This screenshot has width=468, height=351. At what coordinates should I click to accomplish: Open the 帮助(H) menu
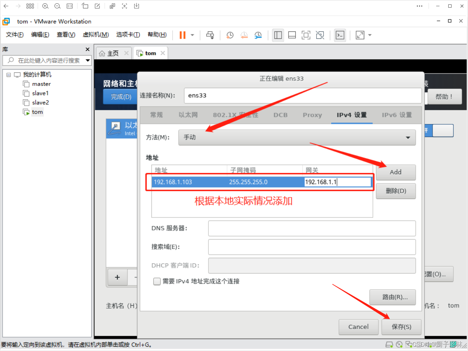coord(157,35)
